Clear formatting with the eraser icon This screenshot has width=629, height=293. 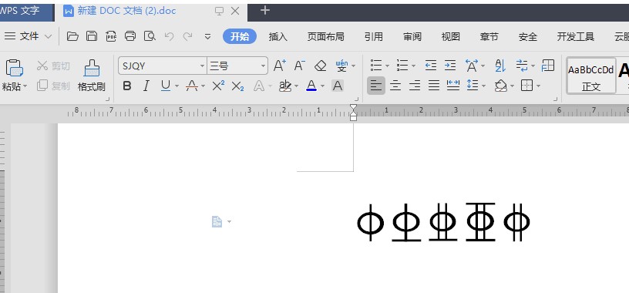[x=321, y=66]
